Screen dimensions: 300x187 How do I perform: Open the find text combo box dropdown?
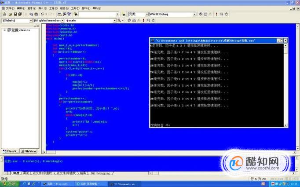click(x=117, y=15)
